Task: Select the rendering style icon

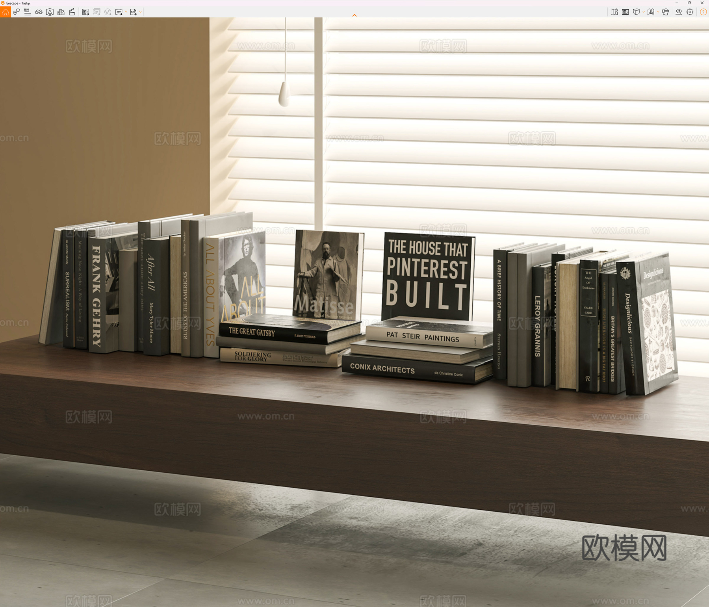Action: click(651, 12)
